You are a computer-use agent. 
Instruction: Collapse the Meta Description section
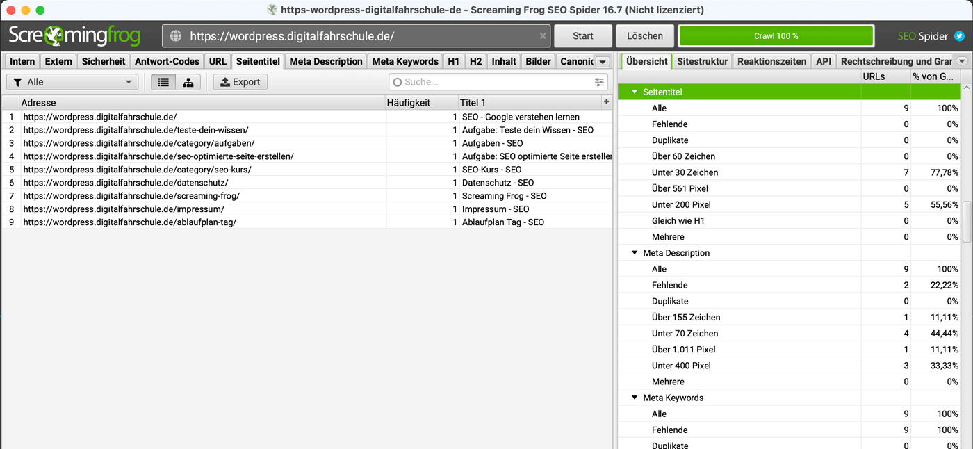[635, 253]
